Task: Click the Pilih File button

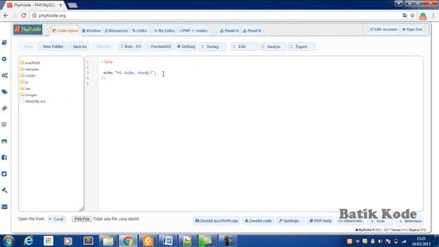Action: click(x=82, y=219)
